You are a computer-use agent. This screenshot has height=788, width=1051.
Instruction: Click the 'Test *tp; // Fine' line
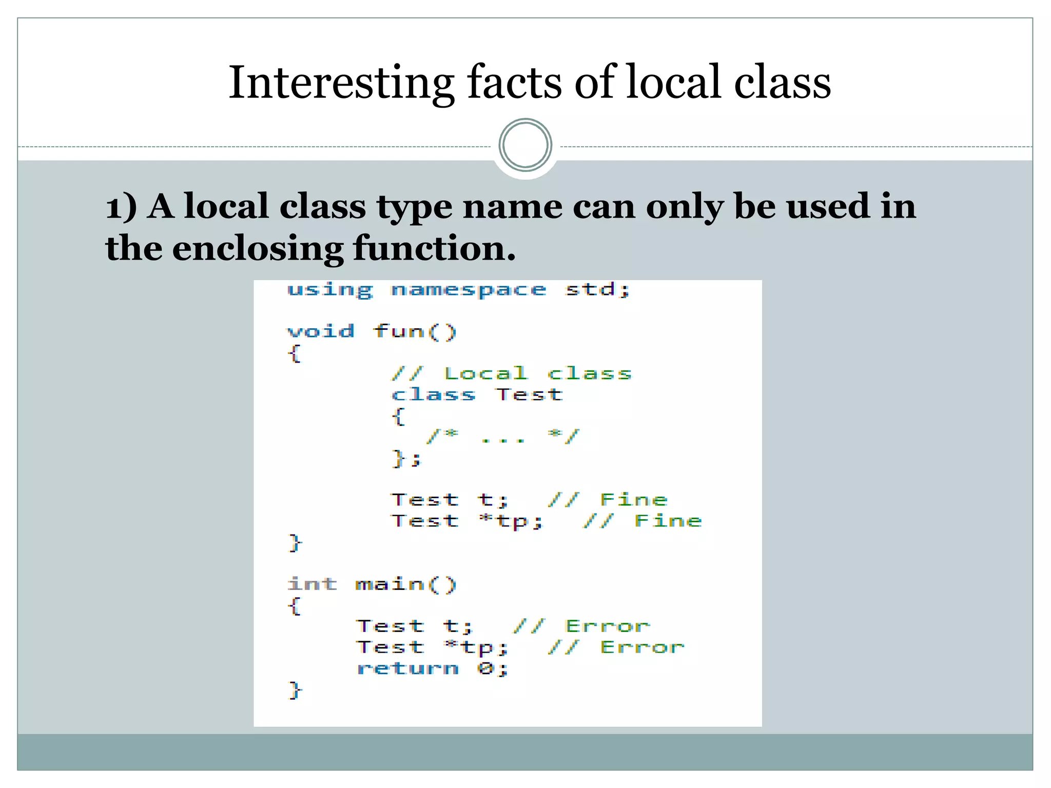pos(547,521)
